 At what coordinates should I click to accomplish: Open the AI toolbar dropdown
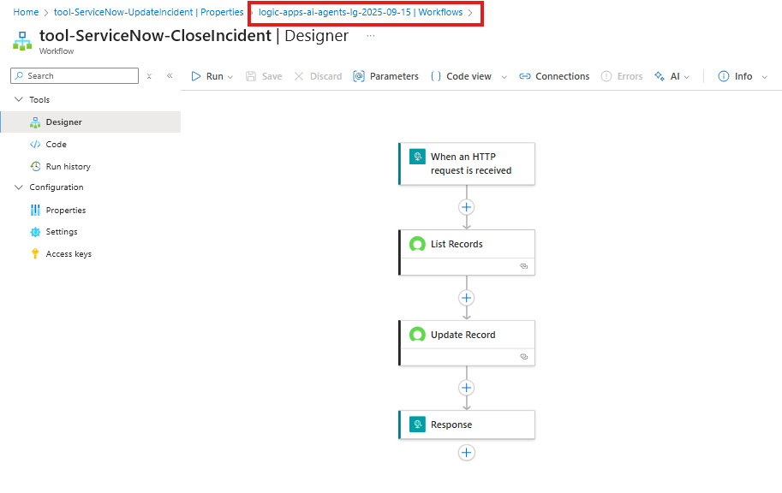672,76
